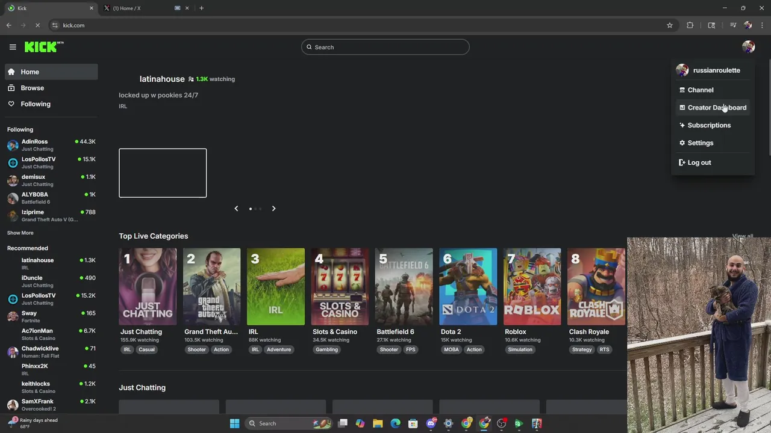This screenshot has width=771, height=433.
Task: Open SamXFrank in the Recommended list
Action: point(51,405)
